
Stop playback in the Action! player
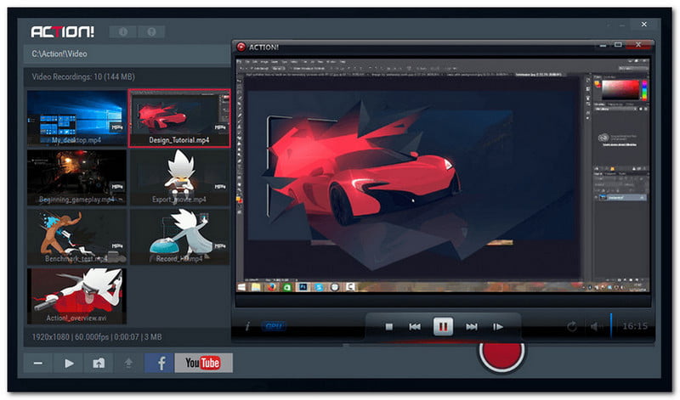tap(389, 327)
